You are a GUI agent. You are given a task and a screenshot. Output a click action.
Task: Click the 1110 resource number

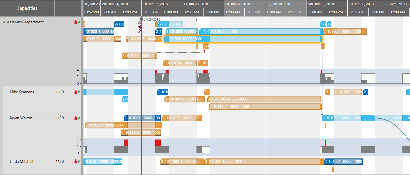pos(60,92)
